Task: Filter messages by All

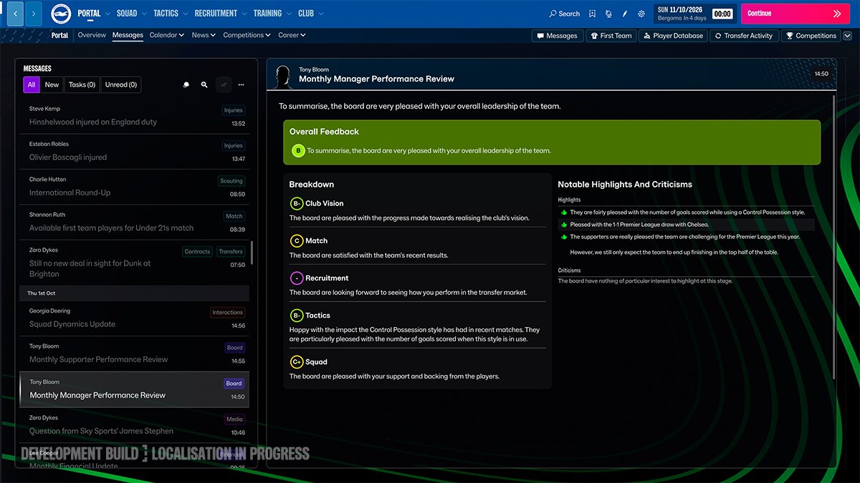Action: point(32,84)
